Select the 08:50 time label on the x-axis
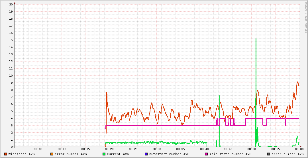This screenshot has width=308, height=158. (x=252, y=149)
